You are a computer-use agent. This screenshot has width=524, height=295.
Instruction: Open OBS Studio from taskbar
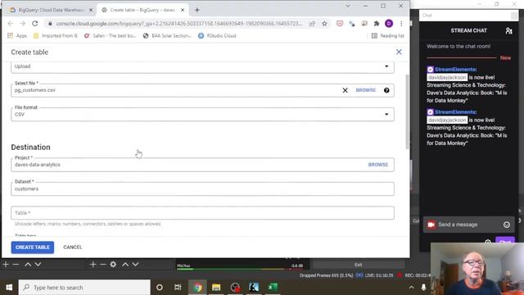click(235, 288)
